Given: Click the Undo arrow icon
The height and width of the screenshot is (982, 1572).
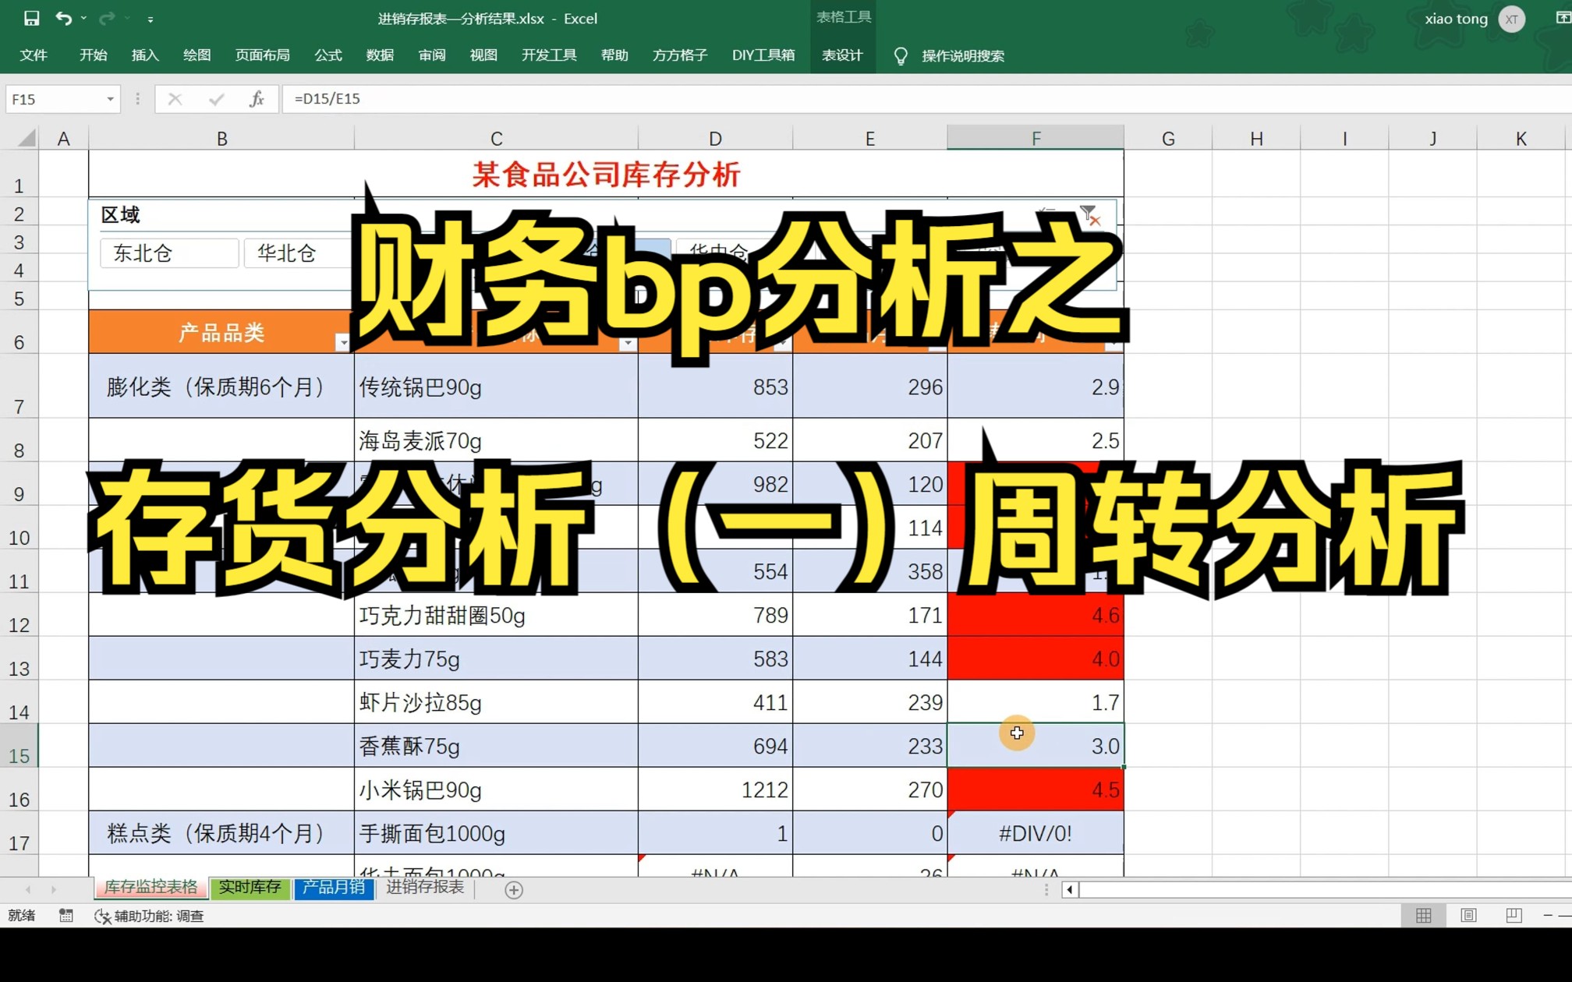Looking at the screenshot, I should pos(63,18).
